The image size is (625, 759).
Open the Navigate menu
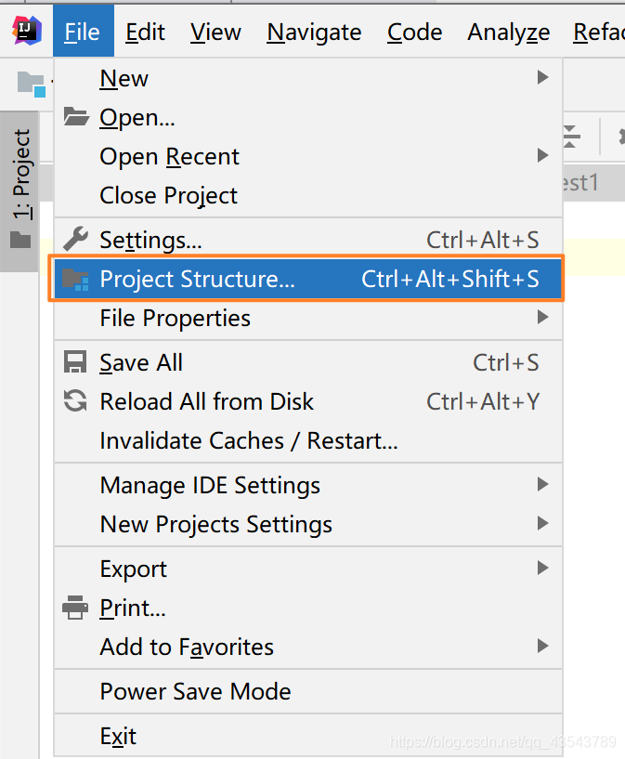click(314, 32)
